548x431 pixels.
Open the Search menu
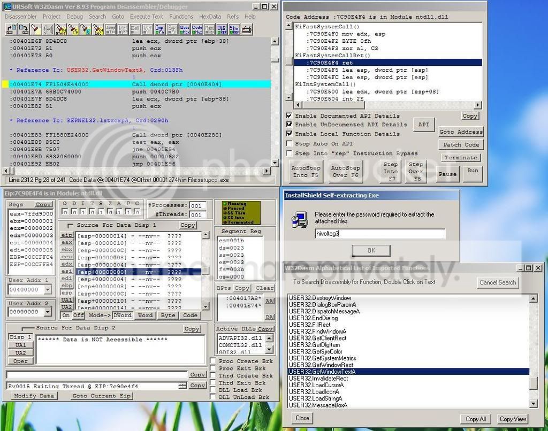click(x=97, y=17)
